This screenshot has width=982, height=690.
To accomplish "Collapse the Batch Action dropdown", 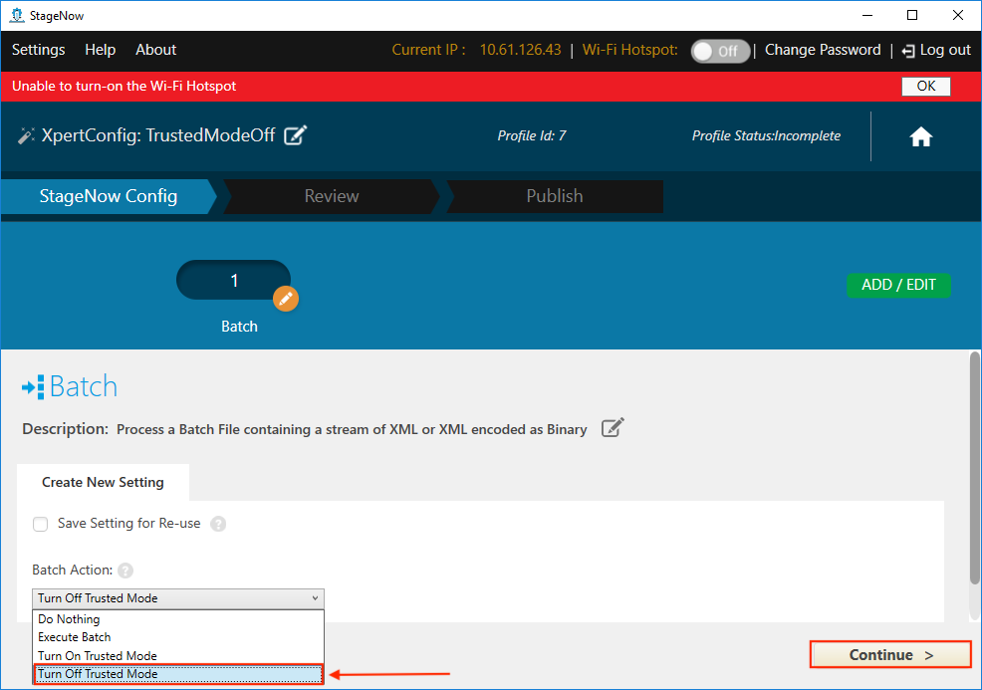I will click(x=316, y=598).
